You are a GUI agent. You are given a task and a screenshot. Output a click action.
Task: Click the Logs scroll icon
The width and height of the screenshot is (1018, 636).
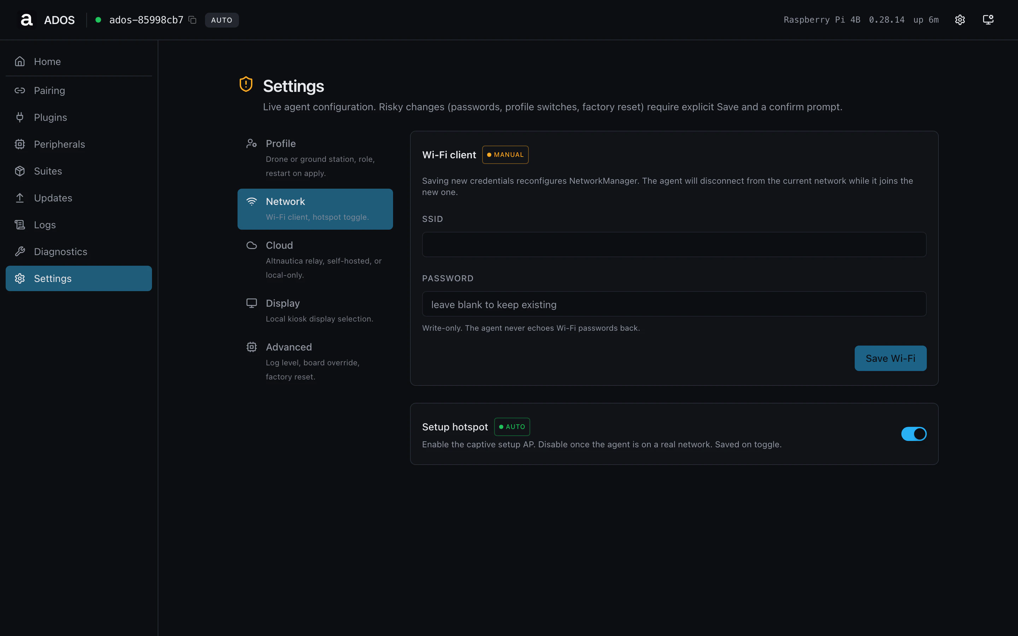[x=20, y=225]
